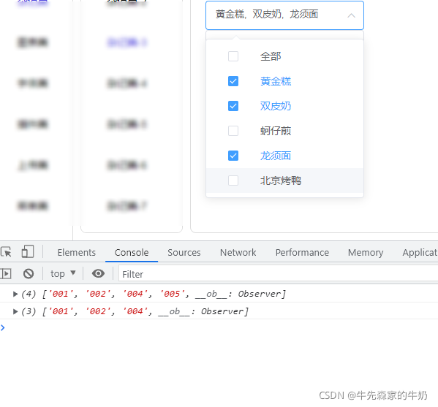The height and width of the screenshot is (407, 438).
Task: Check the 全部 checkbox
Action: pos(233,56)
